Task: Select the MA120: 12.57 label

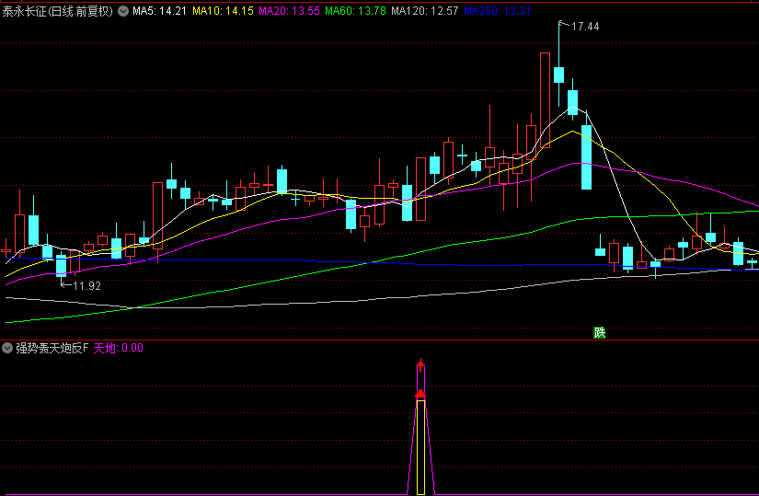Action: click(x=424, y=11)
